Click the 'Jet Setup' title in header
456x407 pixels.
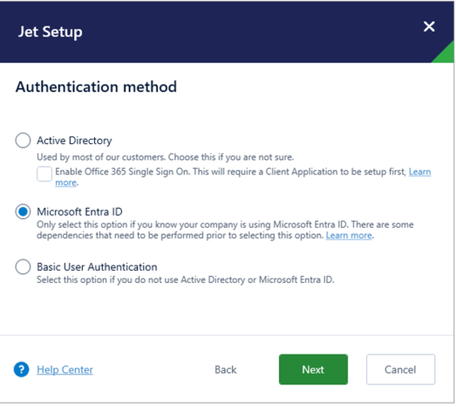click(x=50, y=31)
